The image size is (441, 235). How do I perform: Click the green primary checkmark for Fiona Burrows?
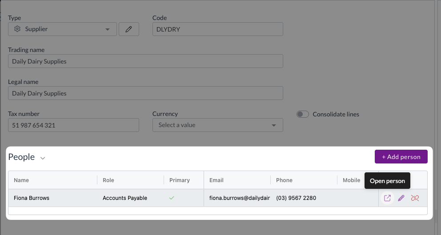point(172,198)
